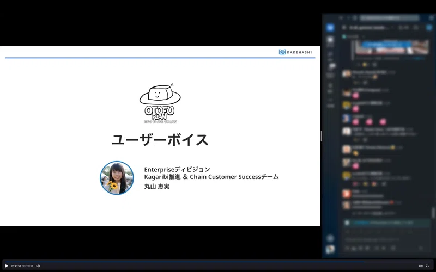Image resolution: width=436 pixels, height=272 pixels.
Task: Open the 速度 playback speed menu
Action: pyautogui.click(x=421, y=266)
